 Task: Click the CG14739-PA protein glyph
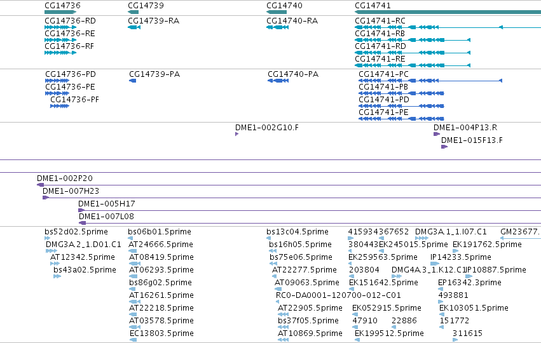tap(132, 81)
